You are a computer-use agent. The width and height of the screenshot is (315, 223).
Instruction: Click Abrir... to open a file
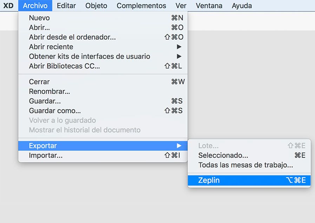coord(39,27)
